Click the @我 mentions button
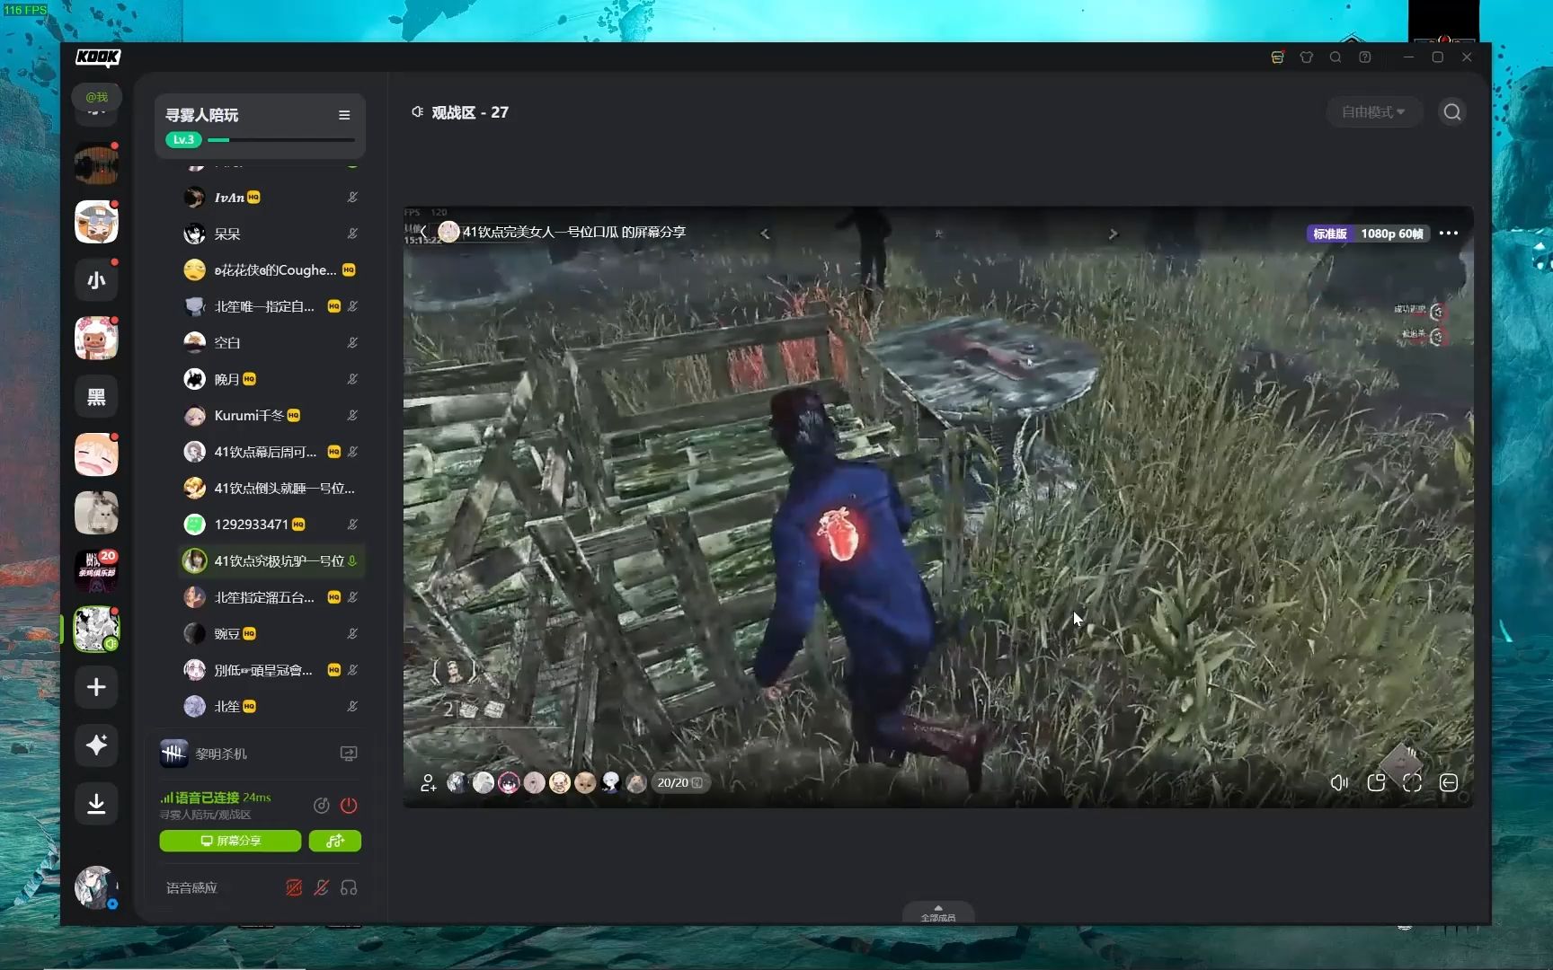Viewport: 1553px width, 970px height. 97,97
